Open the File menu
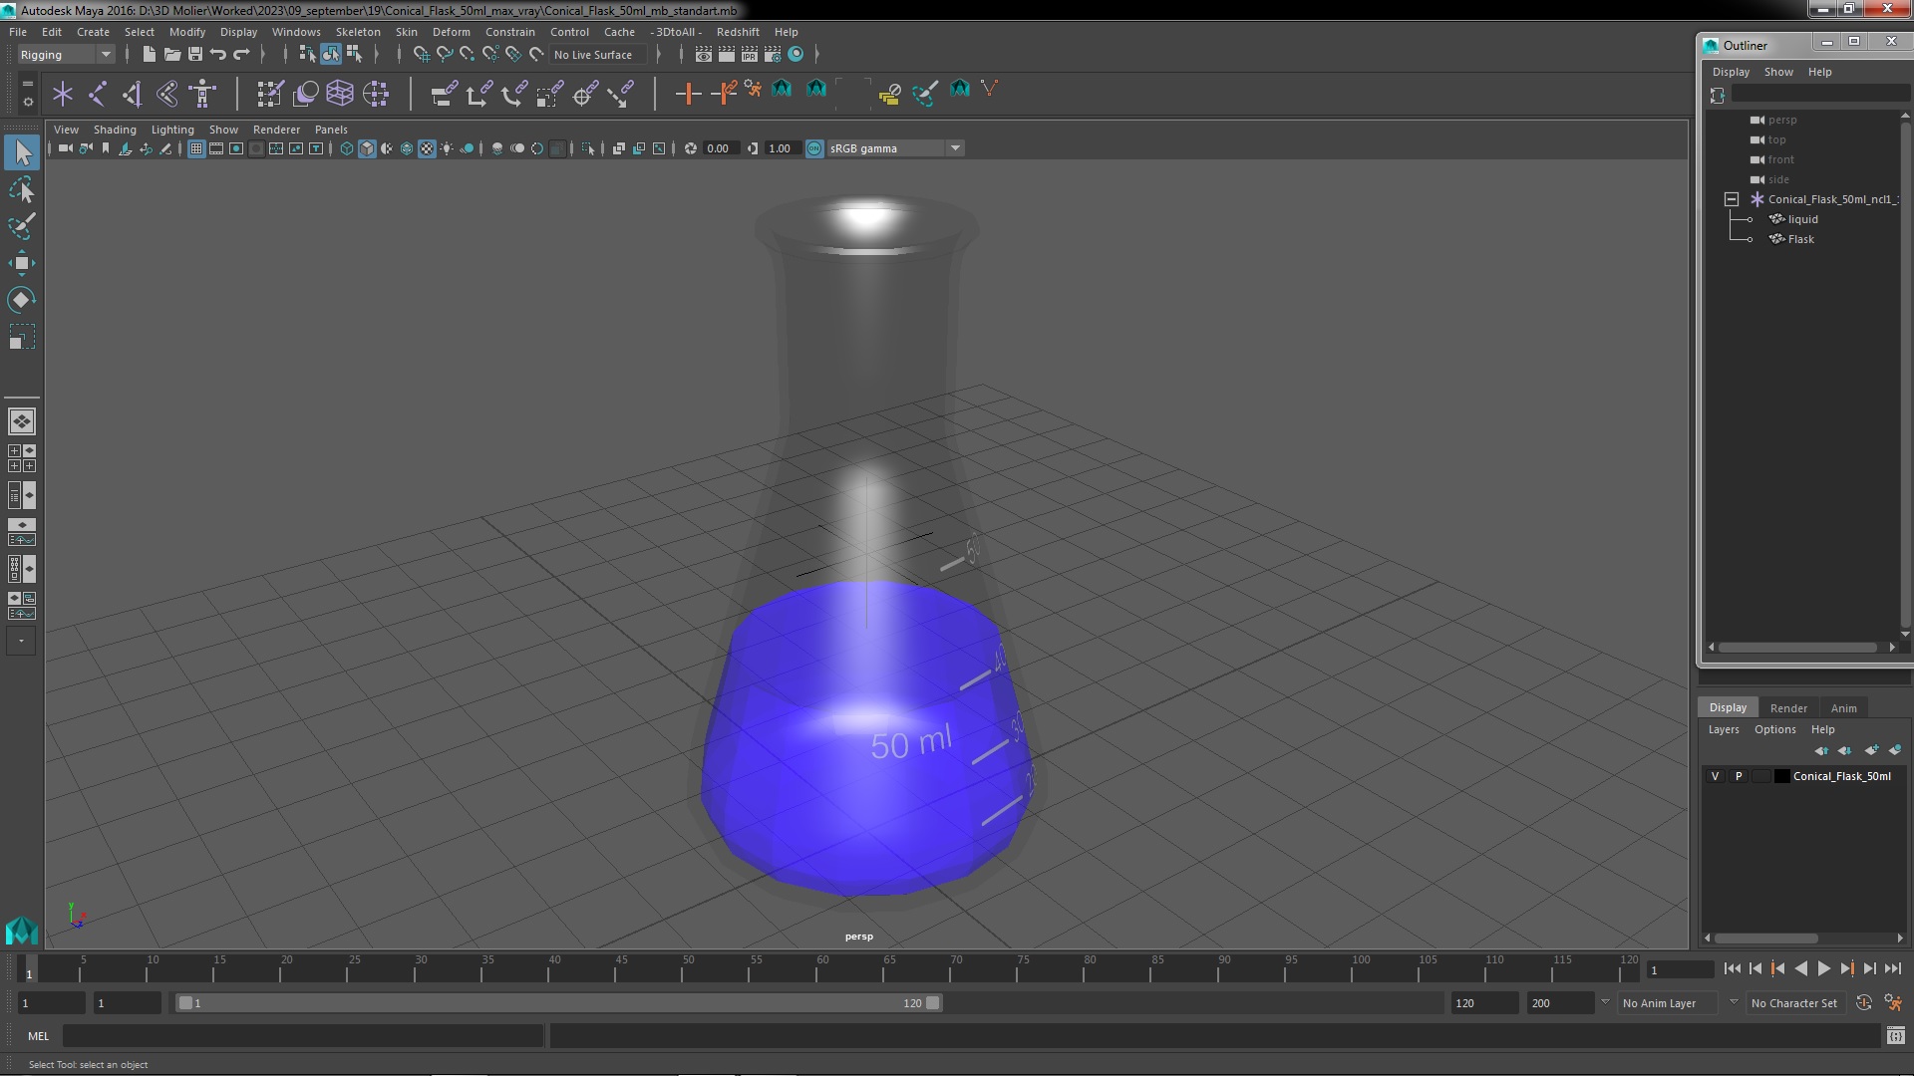Image resolution: width=1914 pixels, height=1076 pixels. tap(18, 32)
